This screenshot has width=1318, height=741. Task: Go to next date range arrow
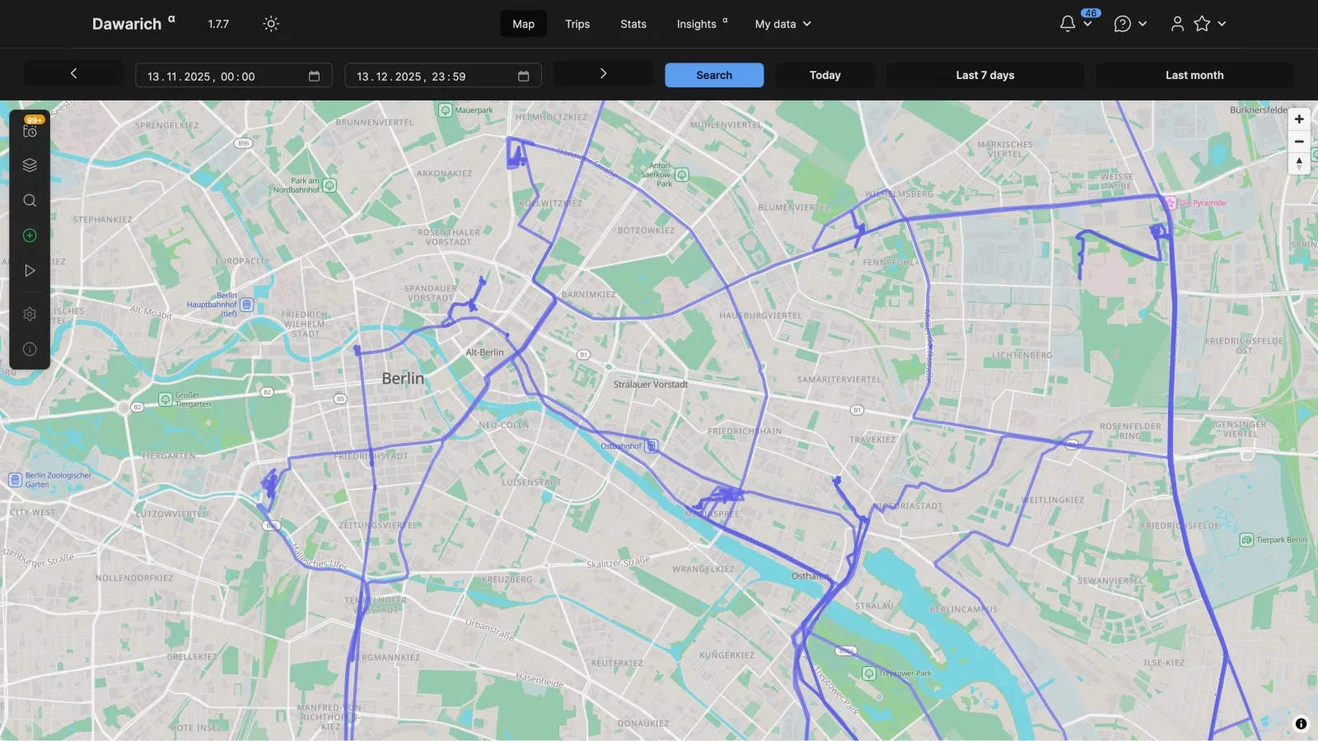(x=603, y=74)
